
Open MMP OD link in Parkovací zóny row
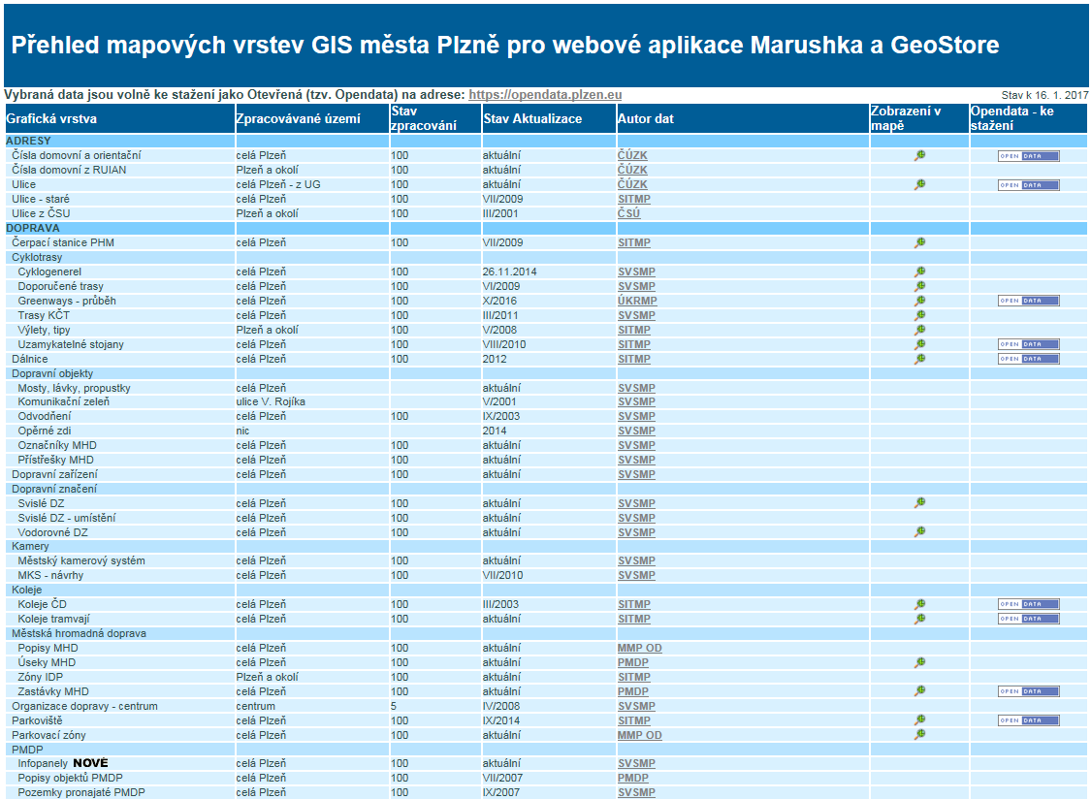click(x=639, y=735)
